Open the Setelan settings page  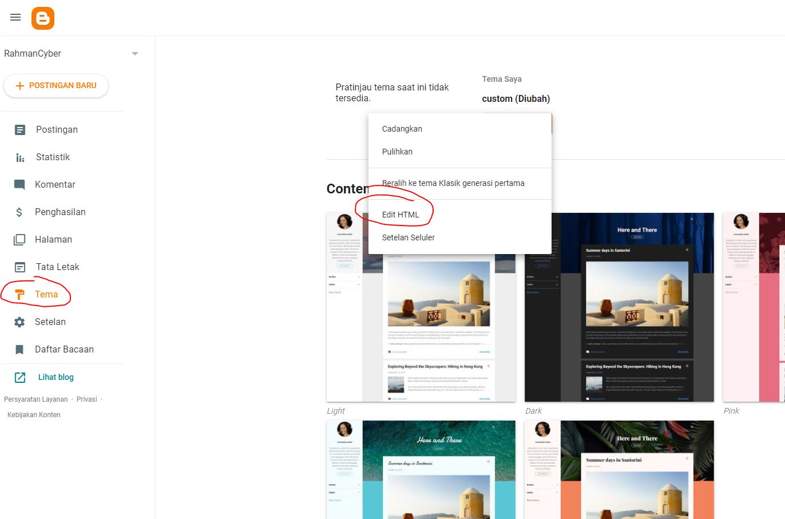(50, 322)
